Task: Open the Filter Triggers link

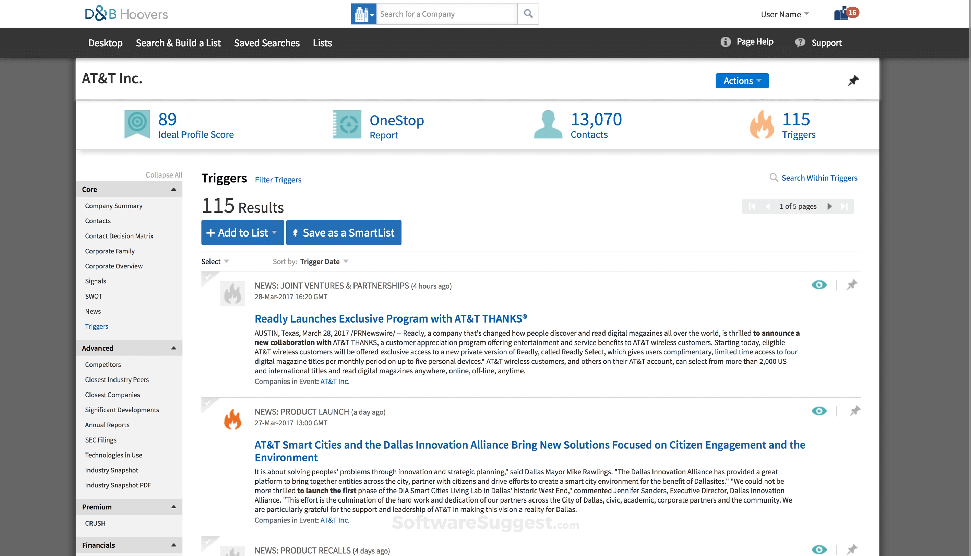Action: pos(278,180)
